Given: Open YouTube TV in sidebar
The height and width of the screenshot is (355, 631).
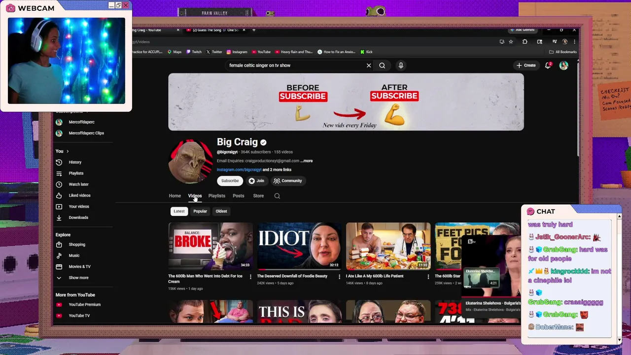Looking at the screenshot, I should click(79, 316).
